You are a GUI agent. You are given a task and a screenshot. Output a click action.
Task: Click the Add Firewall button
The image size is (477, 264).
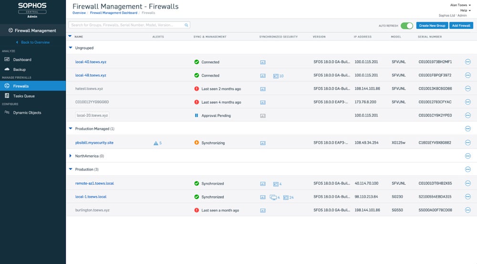coord(461,26)
